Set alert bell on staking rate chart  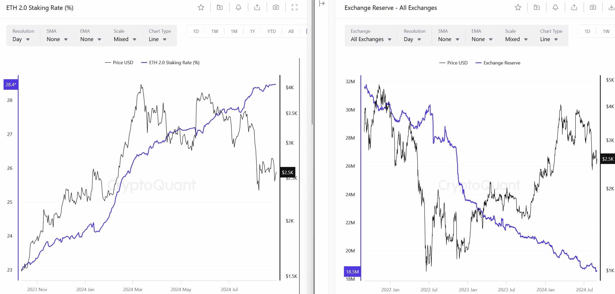[x=238, y=8]
